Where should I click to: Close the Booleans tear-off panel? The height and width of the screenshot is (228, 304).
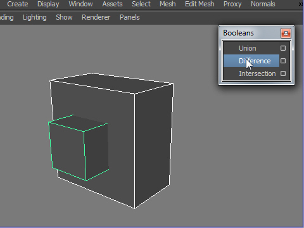pos(286,33)
